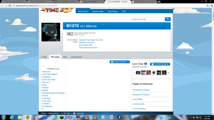Launch Internet Explorer from taskbar

(12, 117)
